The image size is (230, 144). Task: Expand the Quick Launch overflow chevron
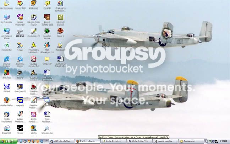(47, 140)
